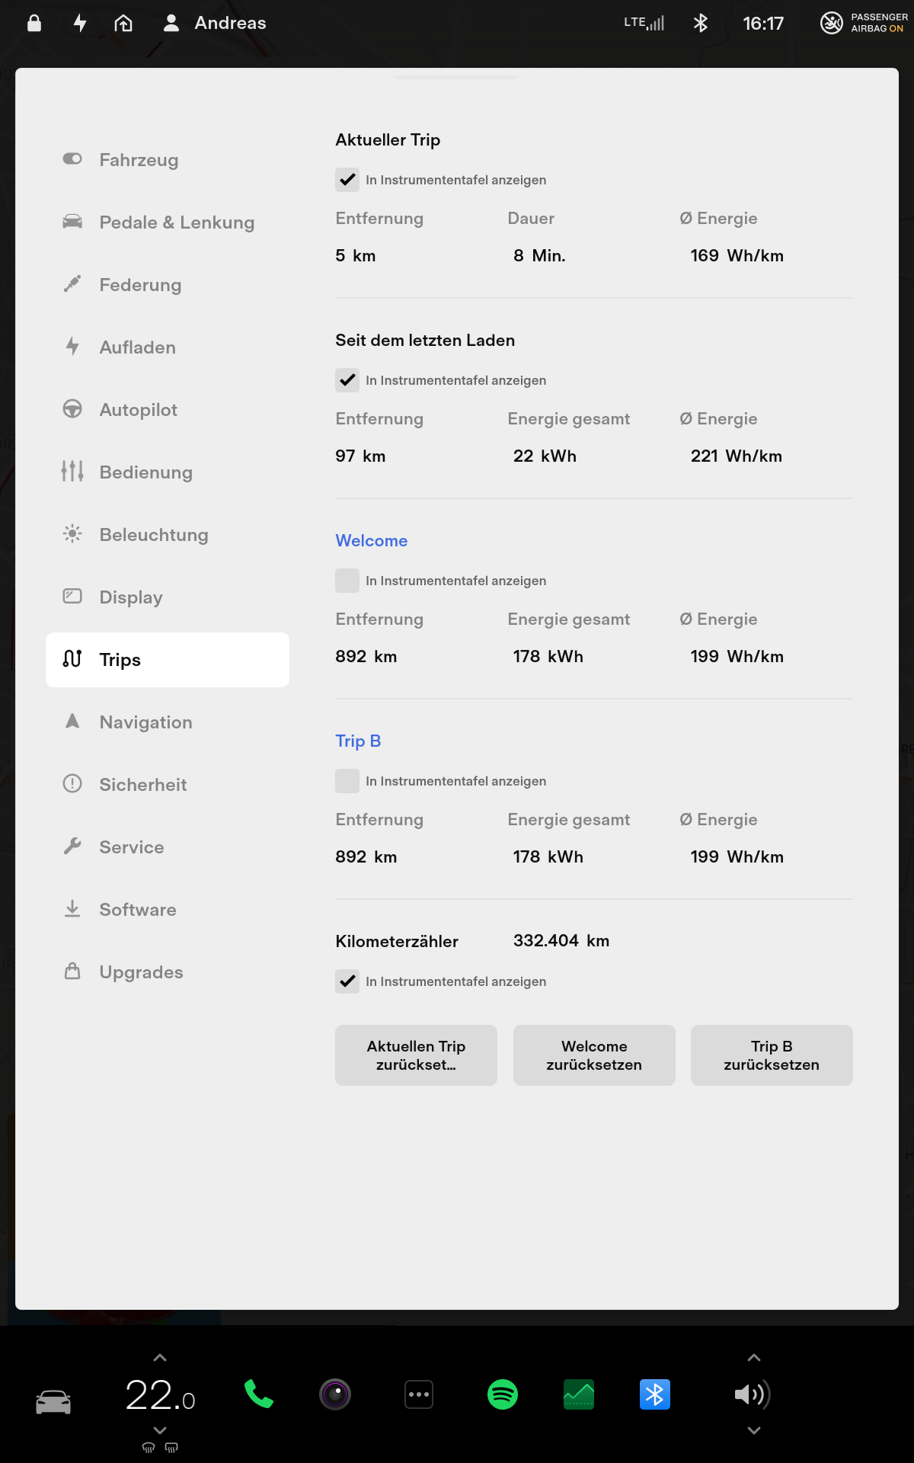
Task: Lower temperature with down chevron
Action: [x=160, y=1430]
